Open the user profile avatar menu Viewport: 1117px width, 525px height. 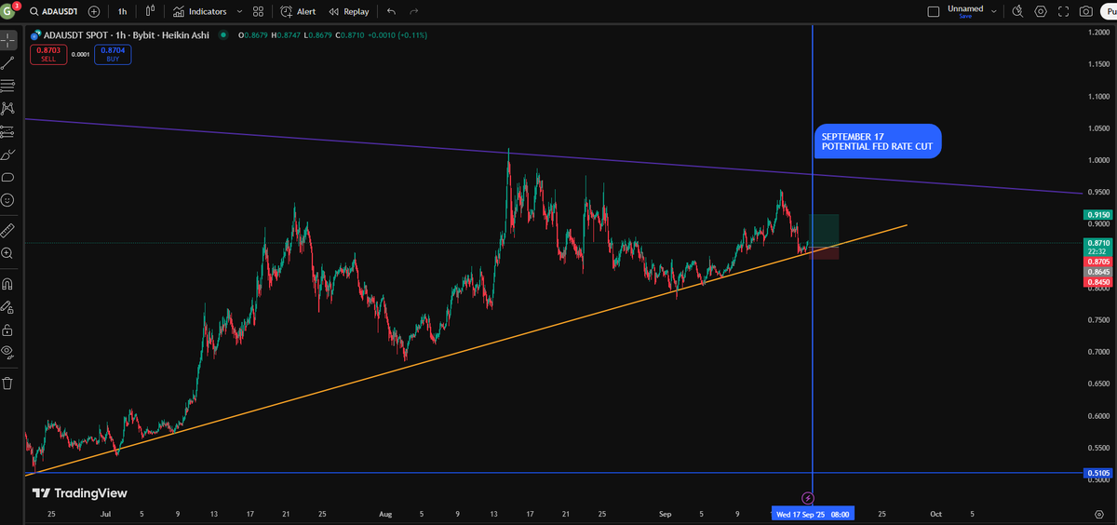tap(8, 11)
